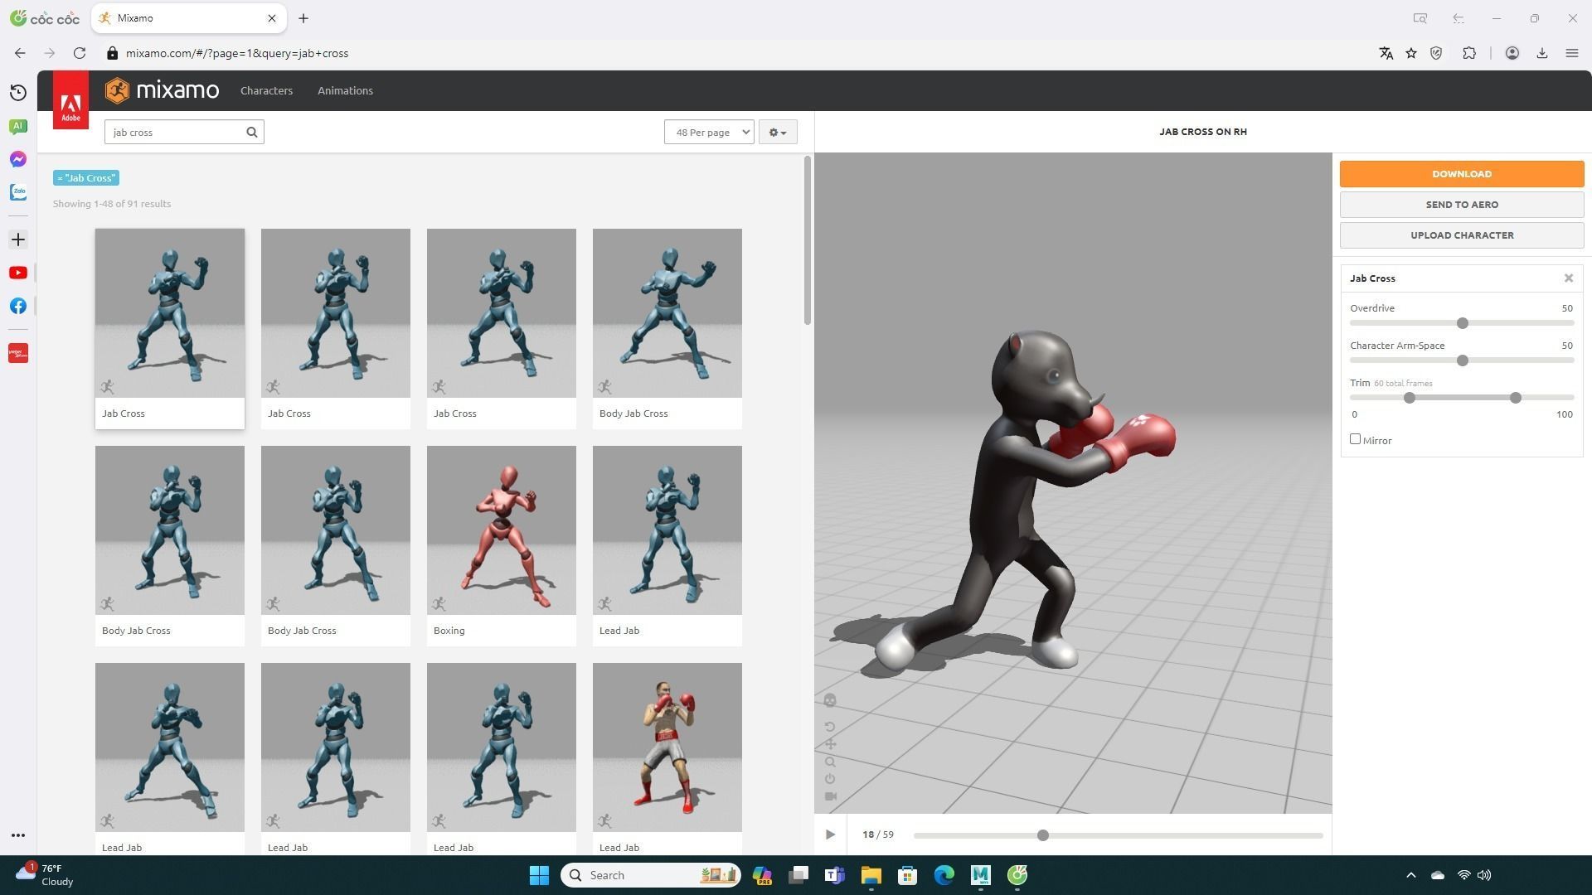Open the 48 Per page dropdown
Viewport: 1592px width, 895px height.
[709, 133]
